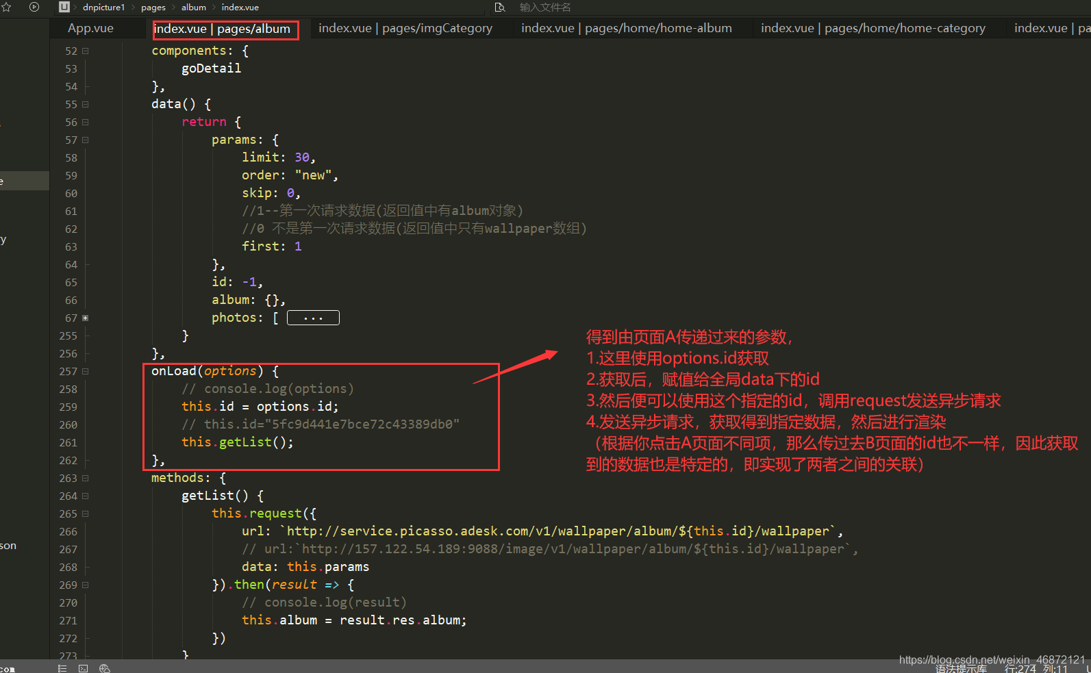Viewport: 1091px width, 673px height.
Task: Click 'limit: 30,' on line 58
Action: tap(279, 157)
